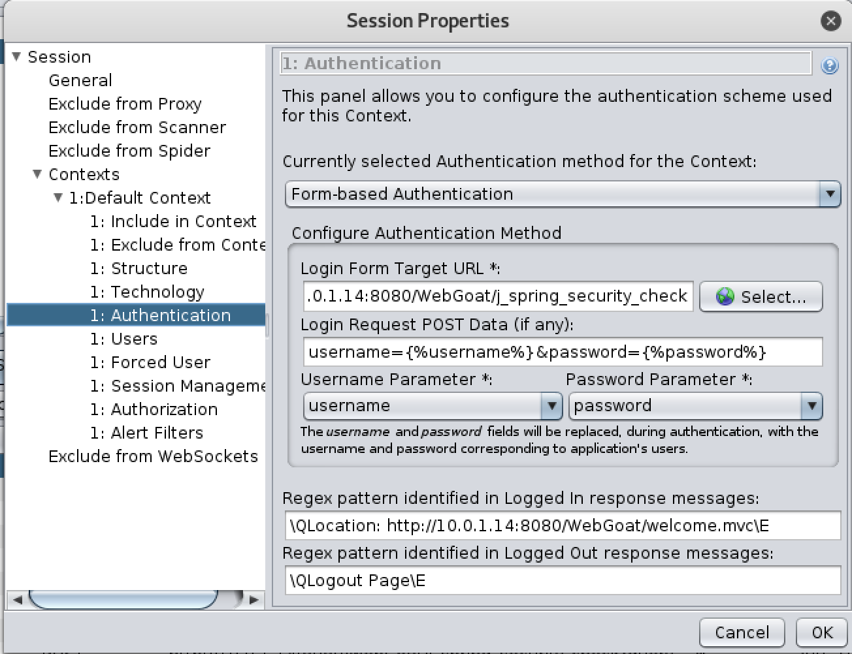This screenshot has height=654, width=852.
Task: Collapse the 1:Default Context node
Action: click(58, 197)
